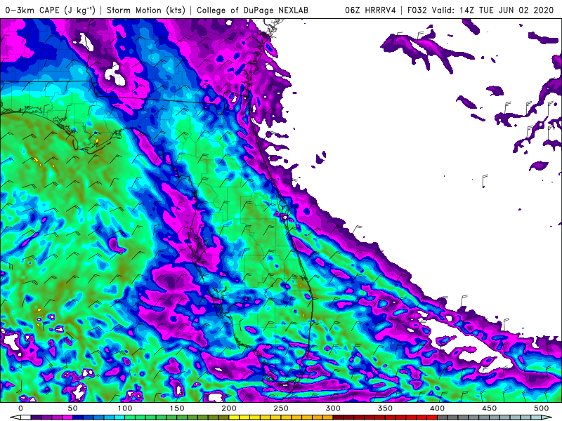Click the 'College of DuPage NEXLAB' label
The image size is (562, 421).
click(x=252, y=10)
